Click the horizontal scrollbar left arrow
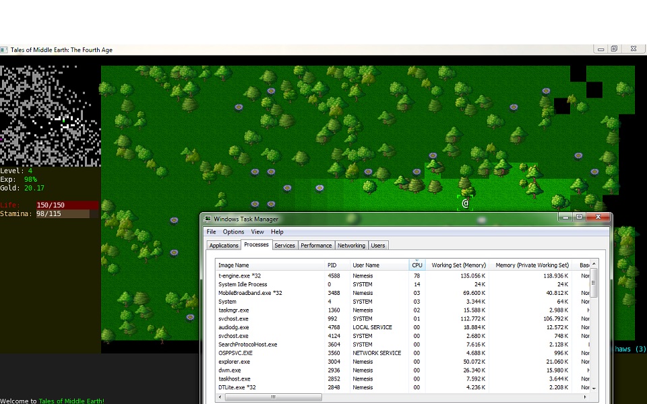This screenshot has height=404, width=647. click(x=220, y=397)
